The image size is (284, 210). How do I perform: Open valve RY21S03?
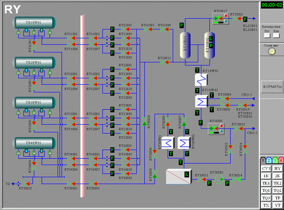point(148,29)
